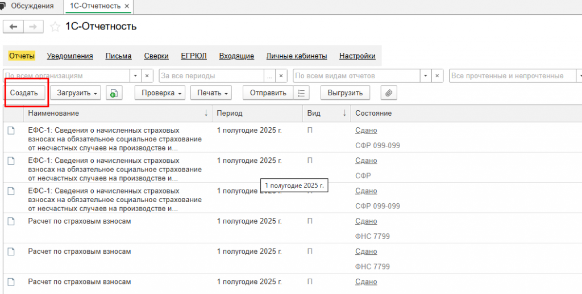Click the Состояние column header
The image size is (582, 294).
tap(466, 114)
